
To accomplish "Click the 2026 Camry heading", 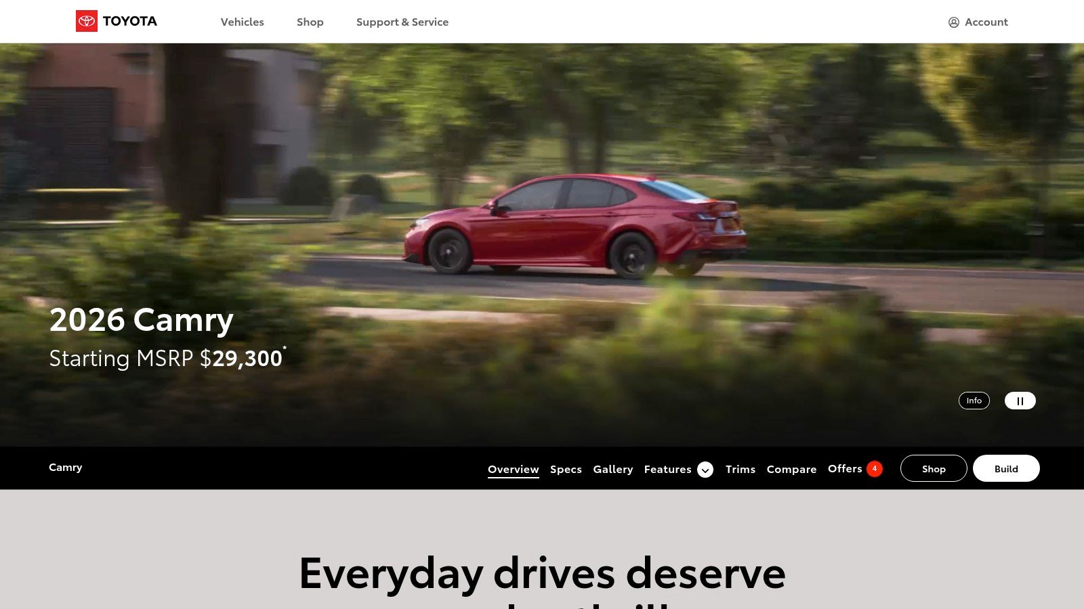I will point(141,319).
